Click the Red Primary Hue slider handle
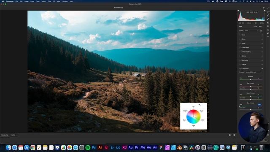 click(x=251, y=86)
